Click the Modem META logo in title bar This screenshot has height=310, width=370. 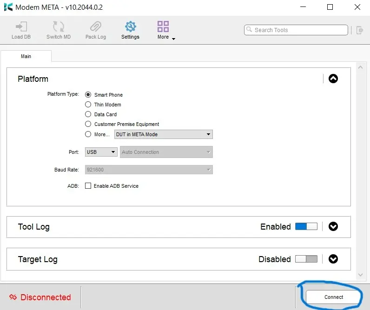(8, 7)
